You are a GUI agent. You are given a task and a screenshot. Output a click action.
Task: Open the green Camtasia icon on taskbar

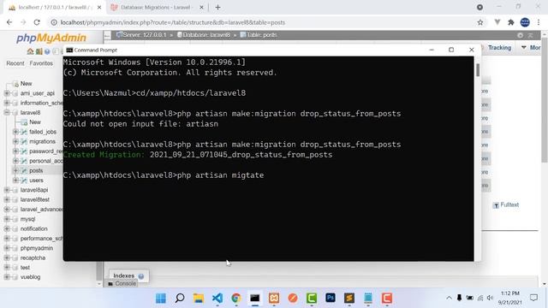[312, 299]
